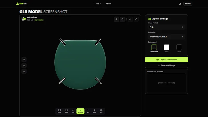Open the Image Format PNG dropdown
Screen dimensions: 208x117
coord(166,27)
